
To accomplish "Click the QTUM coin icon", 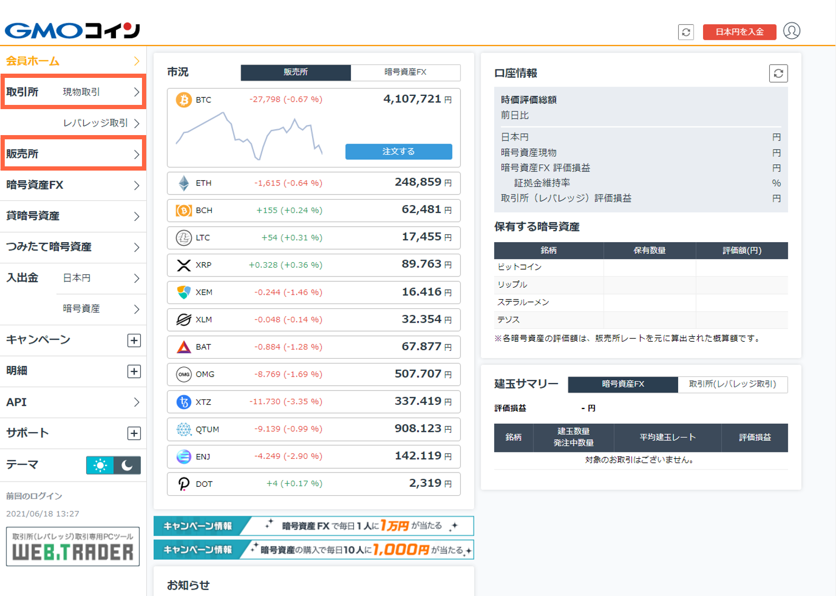I will point(184,429).
